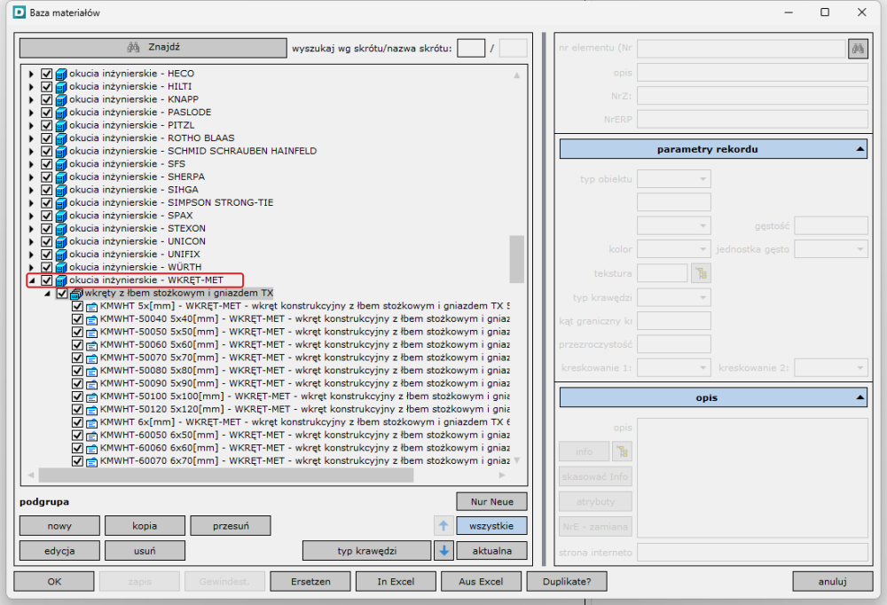
Task: Click the blue cube icon of ROTHO BLAAS group
Action: point(61,138)
